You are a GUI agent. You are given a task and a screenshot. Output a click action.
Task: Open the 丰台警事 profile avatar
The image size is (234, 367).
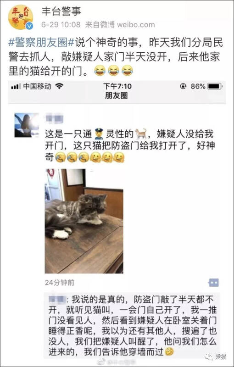tap(20, 17)
